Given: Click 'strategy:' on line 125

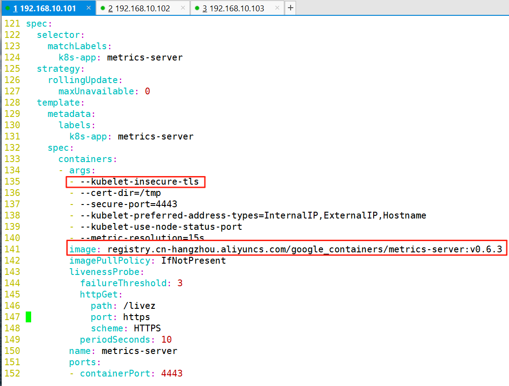Looking at the screenshot, I should click(x=61, y=69).
